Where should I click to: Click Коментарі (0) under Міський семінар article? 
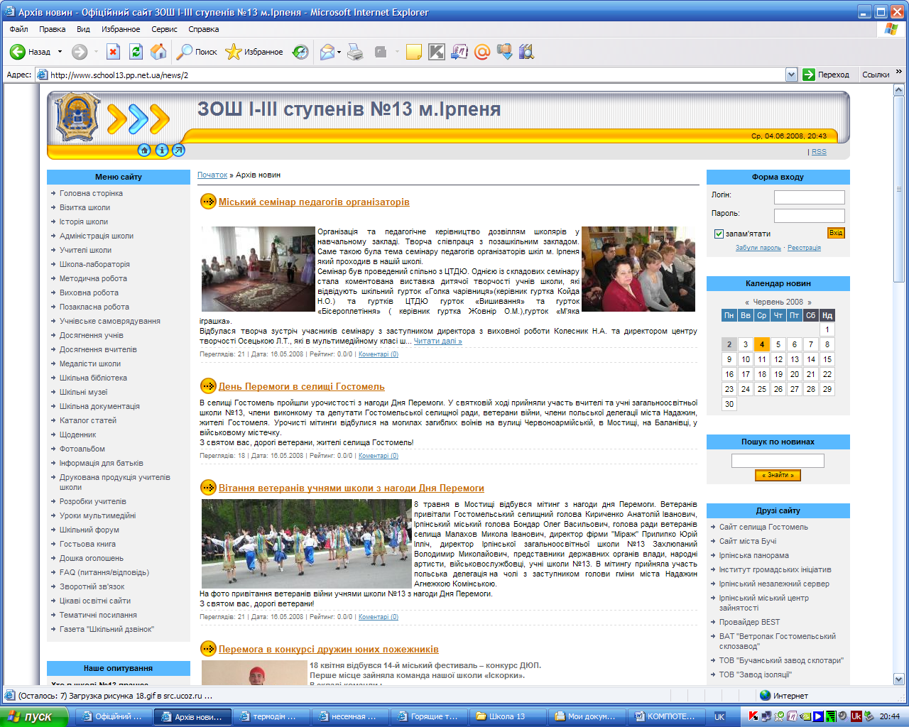coord(379,354)
